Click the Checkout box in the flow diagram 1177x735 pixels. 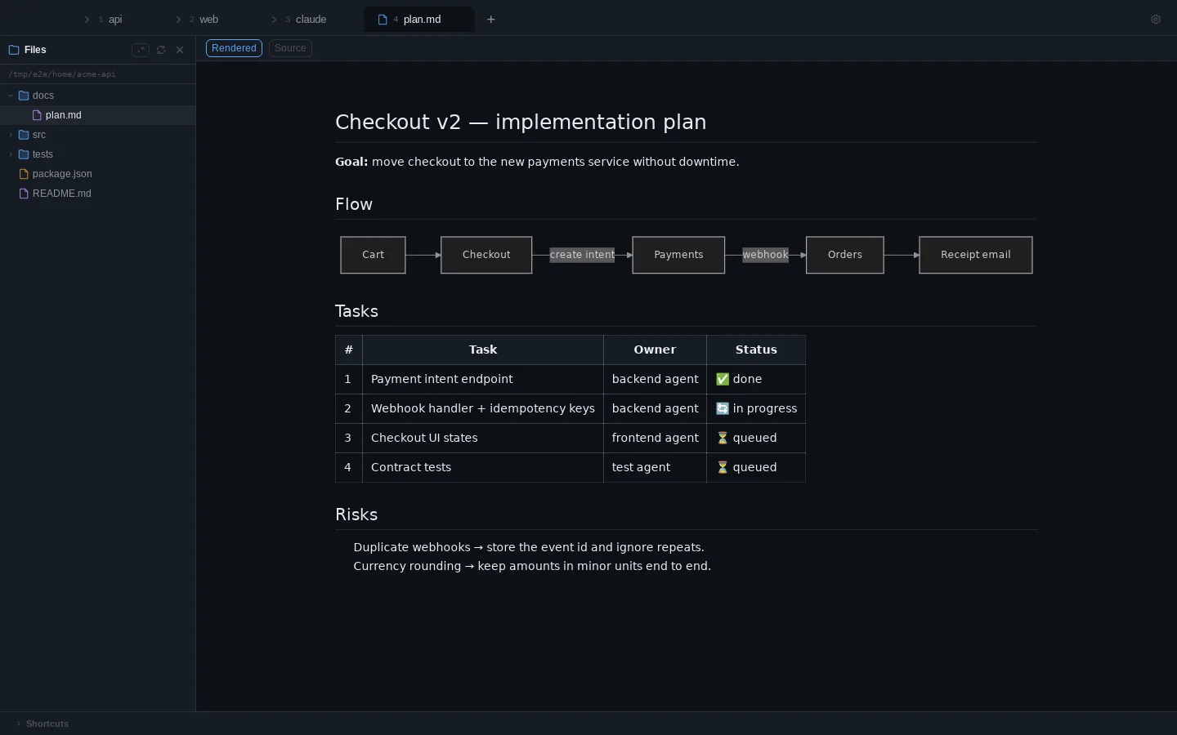pyautogui.click(x=486, y=255)
